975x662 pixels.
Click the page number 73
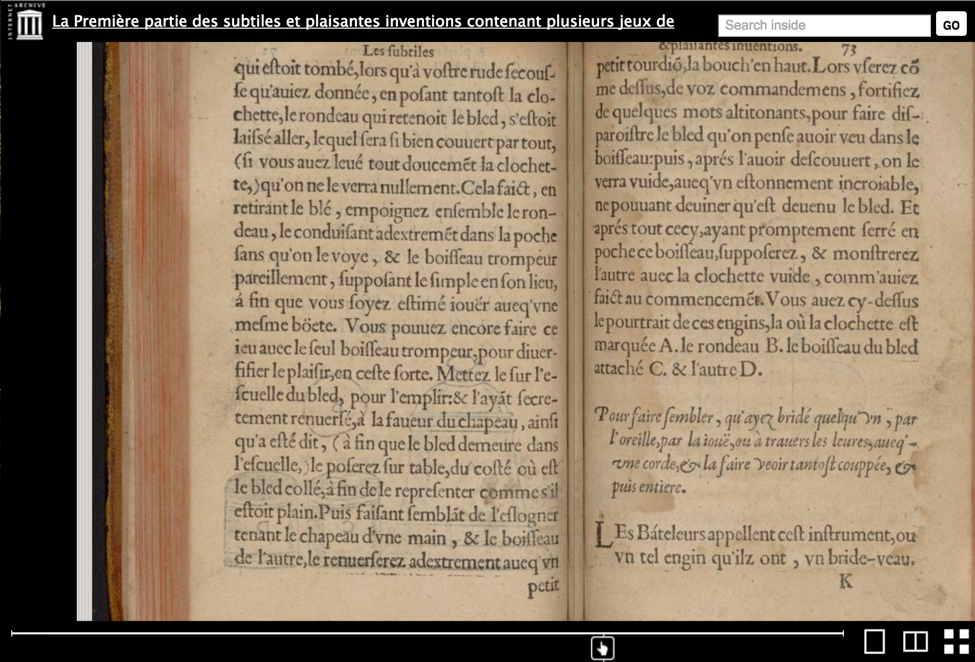[849, 50]
